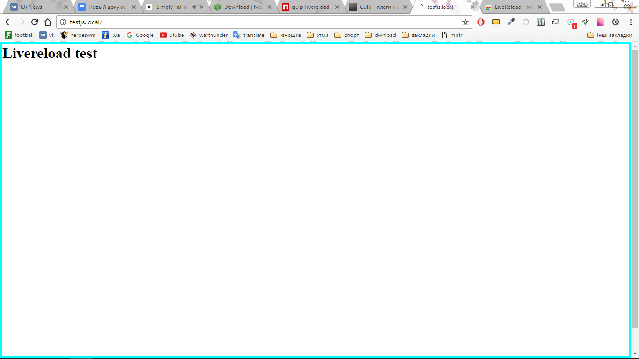Close the (3) News tab

(x=66, y=7)
